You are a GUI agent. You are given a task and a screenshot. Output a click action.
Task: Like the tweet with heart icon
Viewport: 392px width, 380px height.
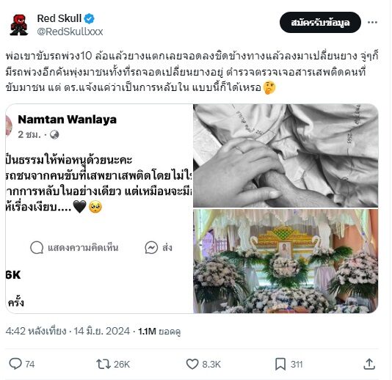coord(192,364)
